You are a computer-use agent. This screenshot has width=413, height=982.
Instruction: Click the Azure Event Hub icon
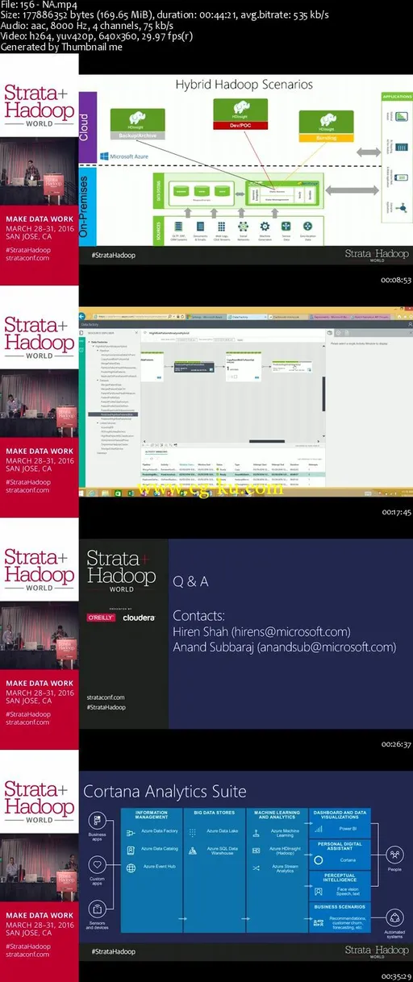132,868
